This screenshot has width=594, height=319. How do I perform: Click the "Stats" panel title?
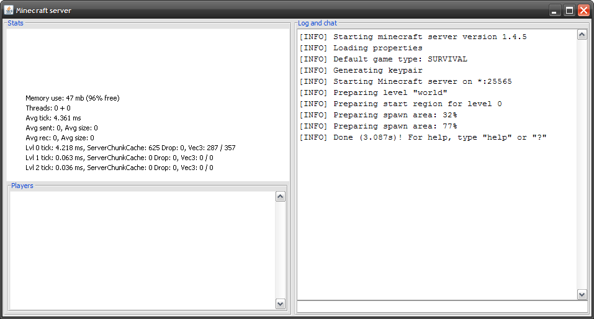coord(16,23)
